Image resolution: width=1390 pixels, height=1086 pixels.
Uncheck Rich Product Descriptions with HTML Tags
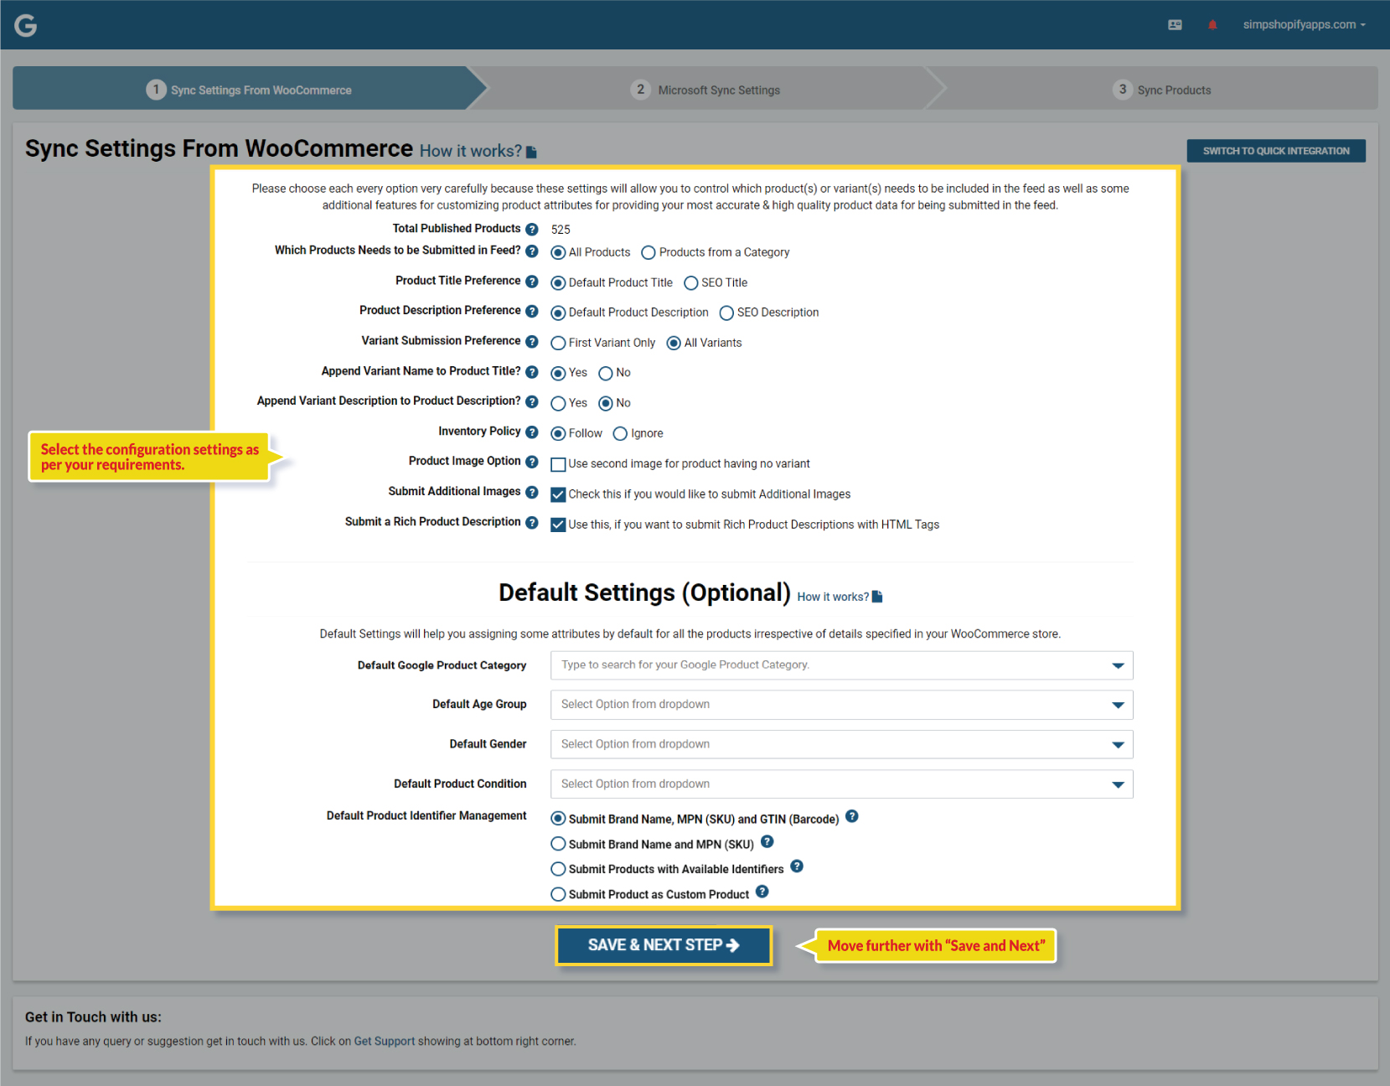tap(558, 525)
